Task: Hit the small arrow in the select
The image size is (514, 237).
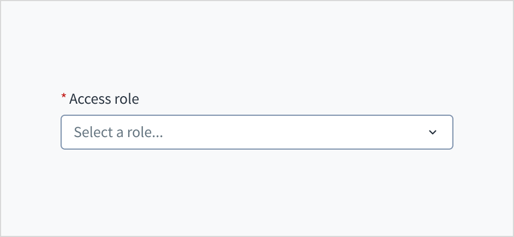Action: [x=433, y=132]
